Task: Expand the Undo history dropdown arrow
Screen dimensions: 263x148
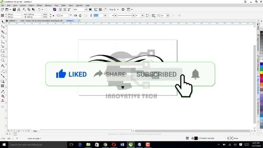Action: (x=42, y=9)
